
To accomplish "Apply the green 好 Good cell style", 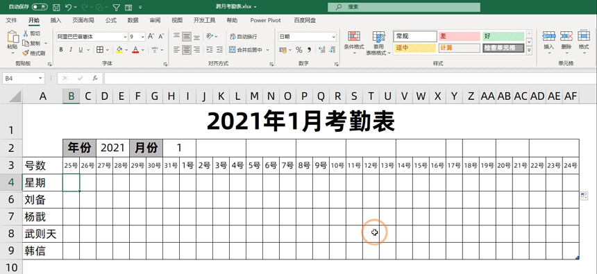I will point(503,37).
